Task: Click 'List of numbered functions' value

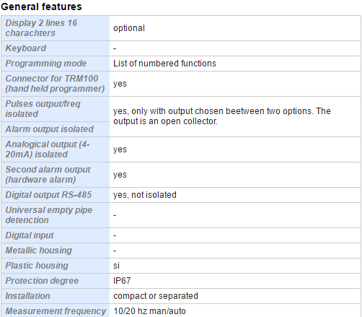Action: pos(164,64)
